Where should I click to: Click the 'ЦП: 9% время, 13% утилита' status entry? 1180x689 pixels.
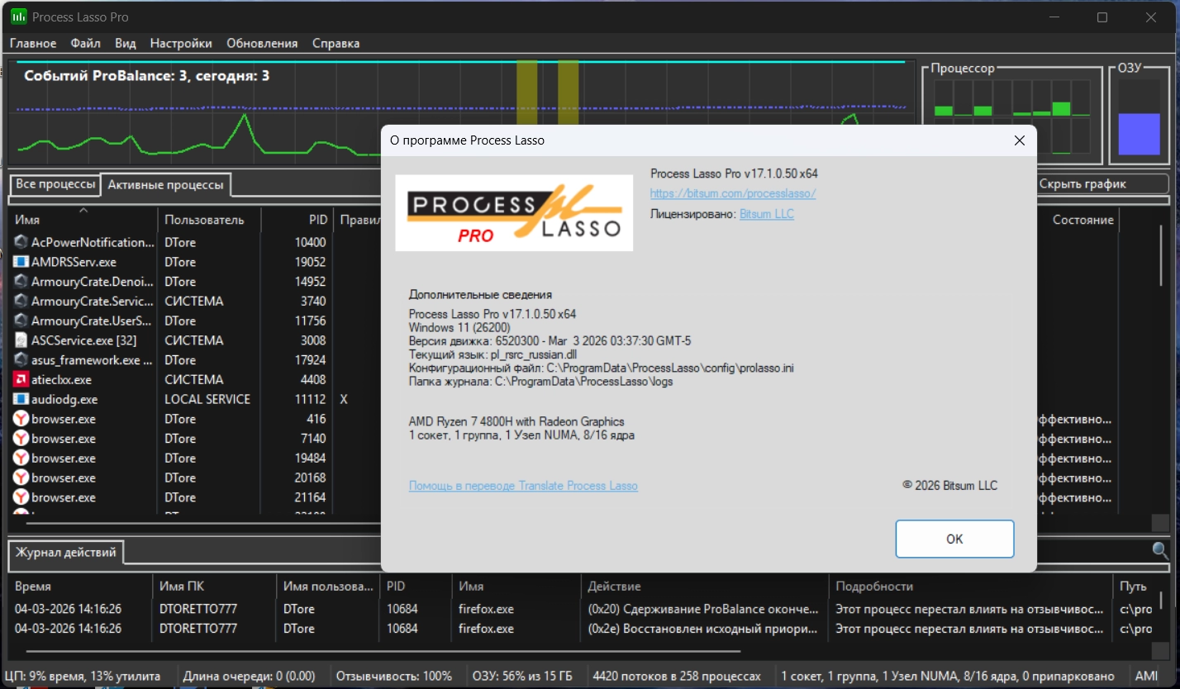pyautogui.click(x=83, y=676)
